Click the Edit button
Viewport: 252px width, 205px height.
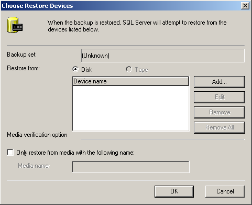pyautogui.click(x=220, y=97)
